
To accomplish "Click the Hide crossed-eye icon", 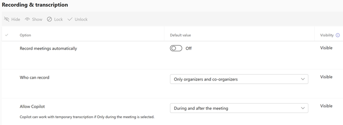I will [x=7, y=19].
